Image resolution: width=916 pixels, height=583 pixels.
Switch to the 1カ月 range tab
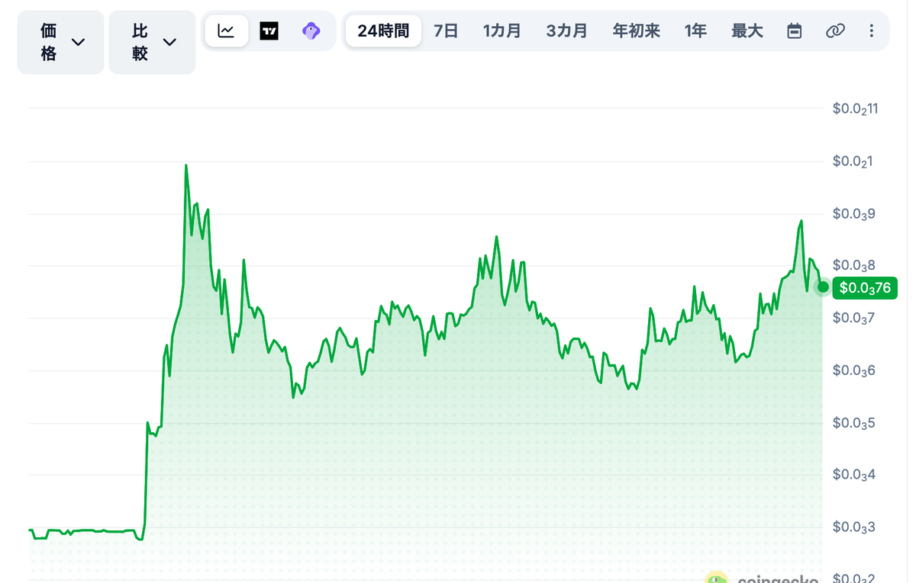point(502,31)
